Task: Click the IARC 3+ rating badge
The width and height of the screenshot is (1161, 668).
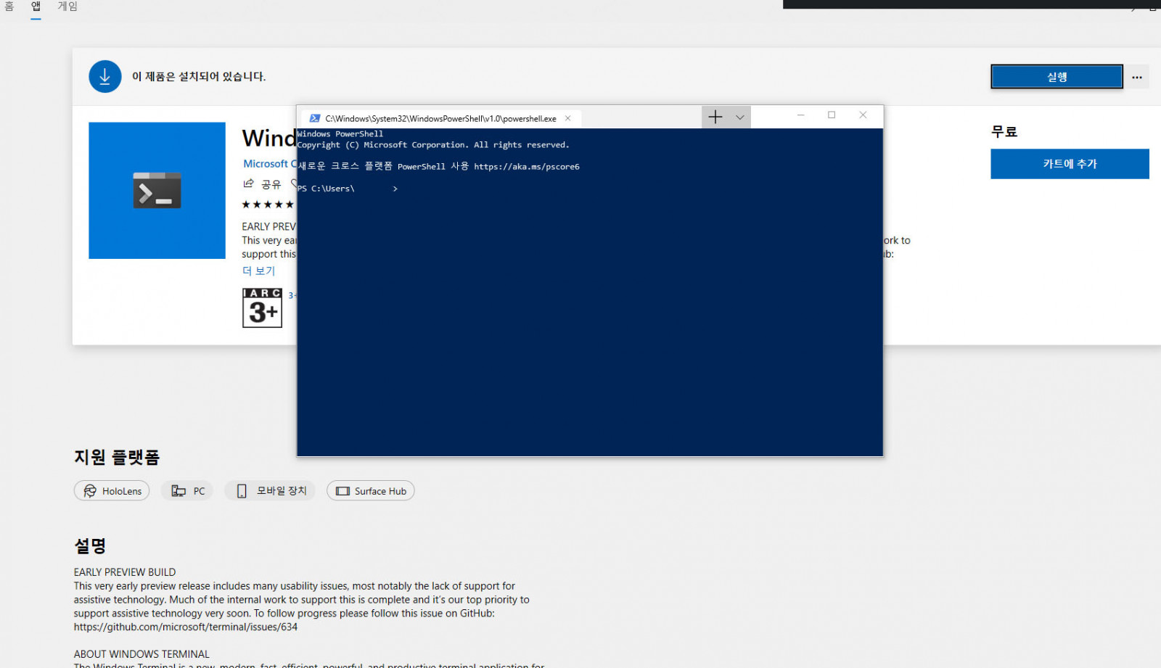Action: 262,308
